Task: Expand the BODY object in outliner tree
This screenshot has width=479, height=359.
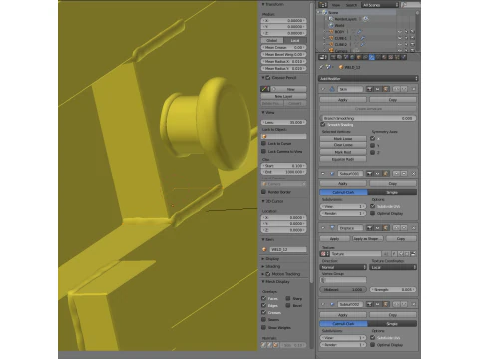Action: coord(325,32)
